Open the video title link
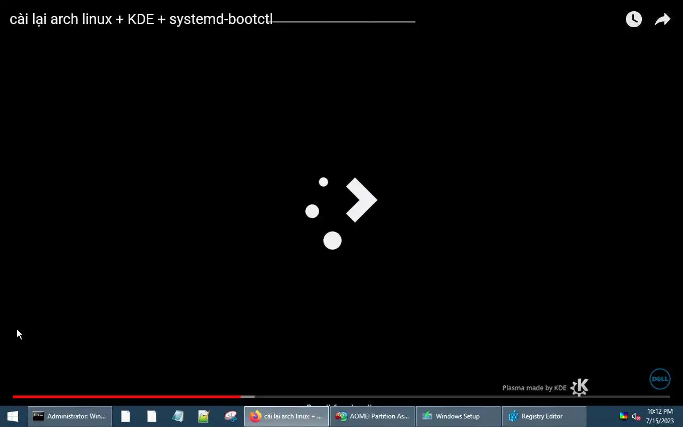Screen dimensions: 683x427 [x=141, y=19]
